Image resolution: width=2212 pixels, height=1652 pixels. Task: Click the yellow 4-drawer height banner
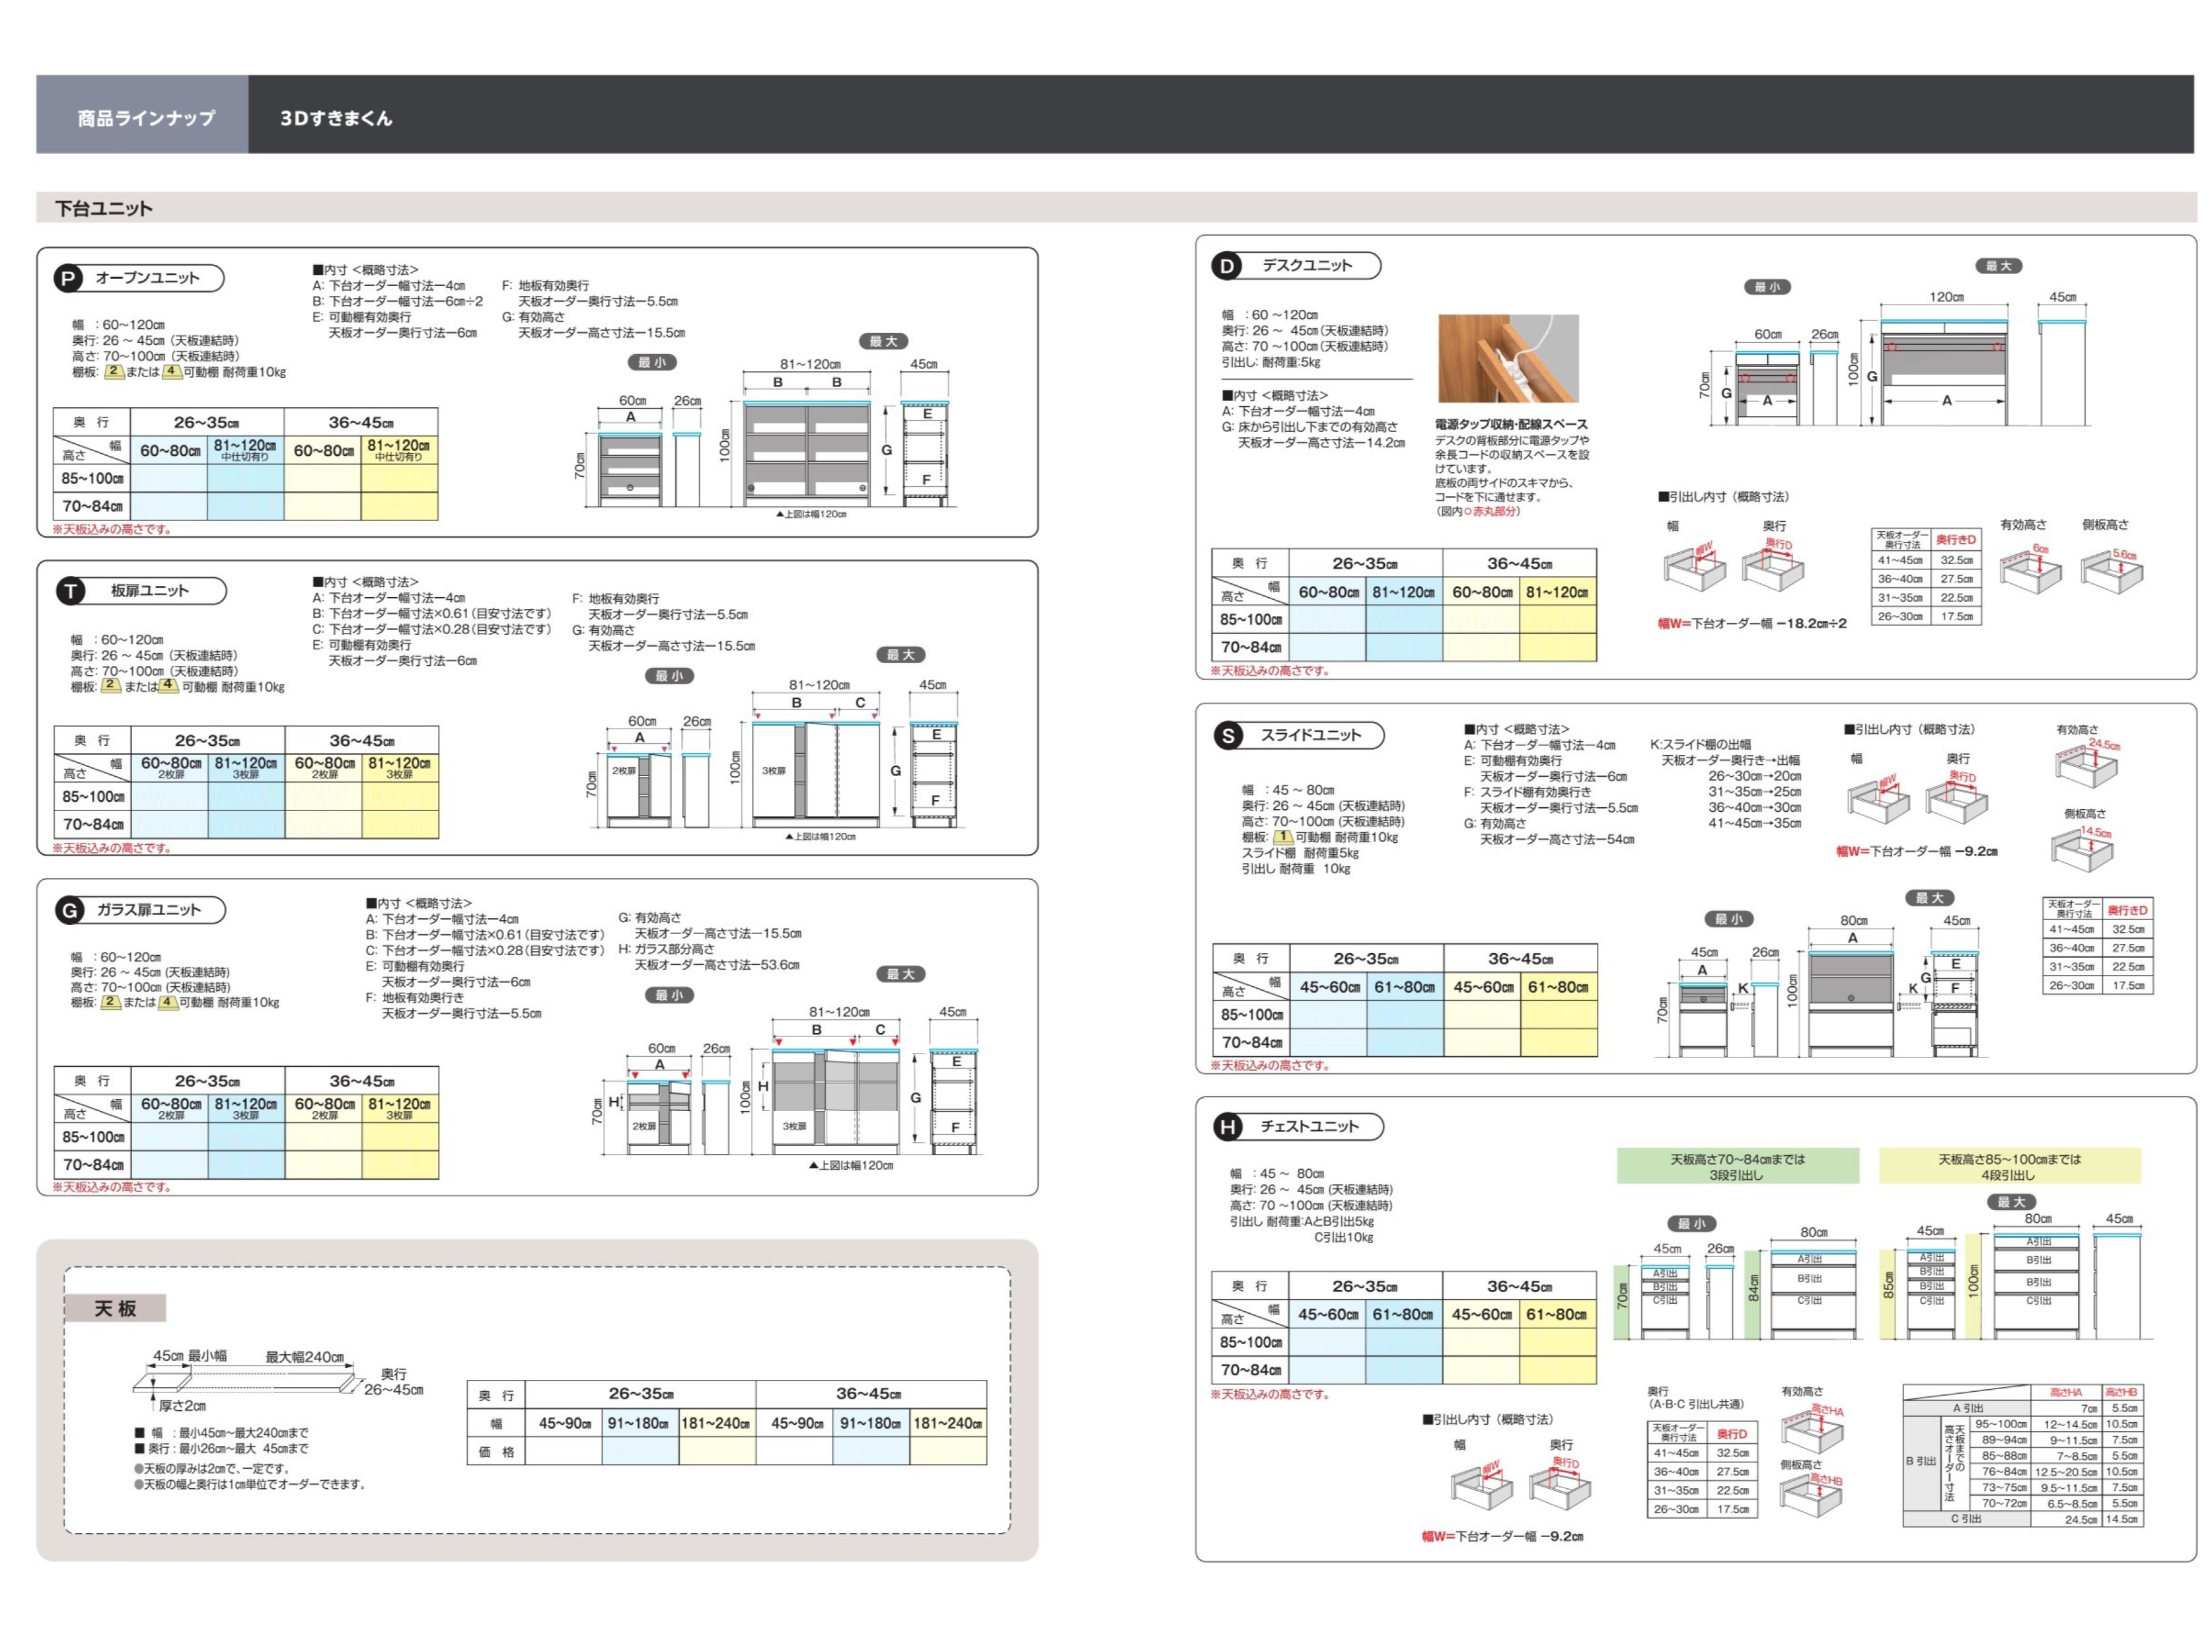pos(2009,1167)
